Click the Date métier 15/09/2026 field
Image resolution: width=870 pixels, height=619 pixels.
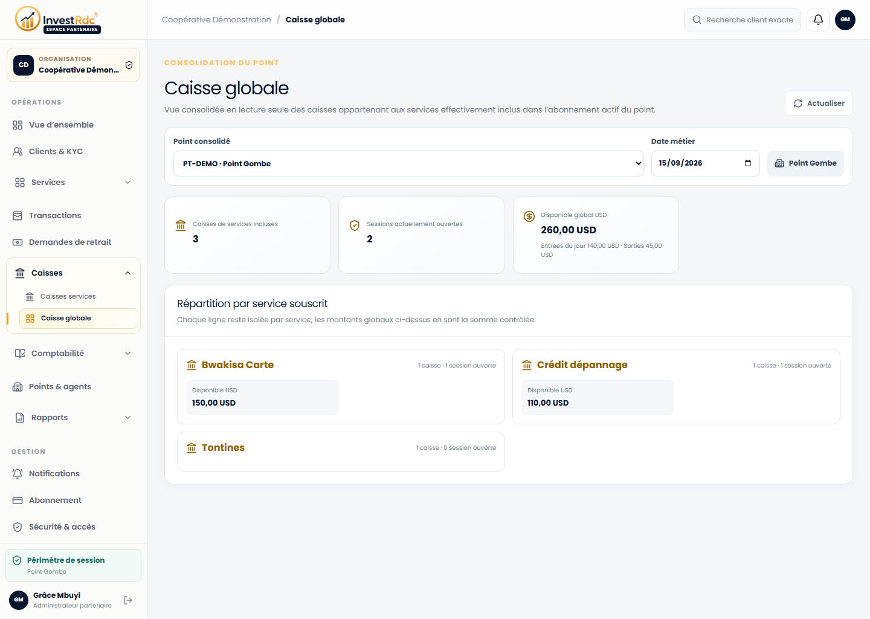[705, 164]
